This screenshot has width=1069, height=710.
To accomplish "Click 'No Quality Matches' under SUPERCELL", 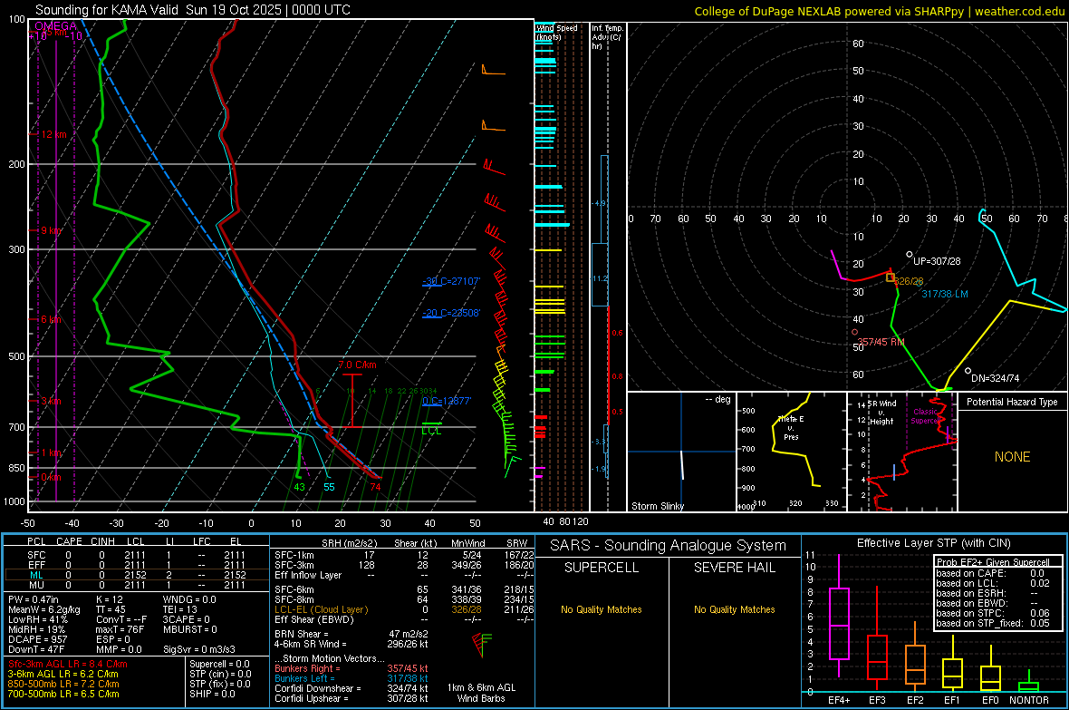I will click(x=602, y=609).
